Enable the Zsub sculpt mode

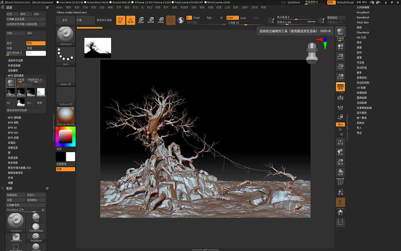(x=243, y=18)
